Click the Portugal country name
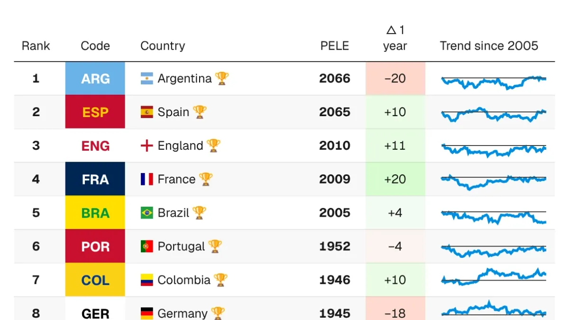569x320 pixels. 181,247
